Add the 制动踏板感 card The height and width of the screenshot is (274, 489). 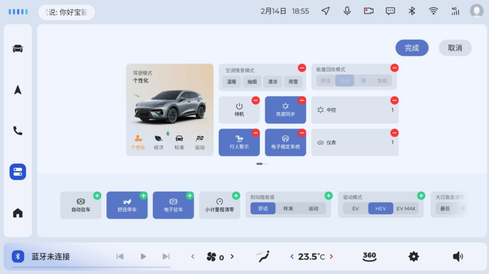pos(328,196)
